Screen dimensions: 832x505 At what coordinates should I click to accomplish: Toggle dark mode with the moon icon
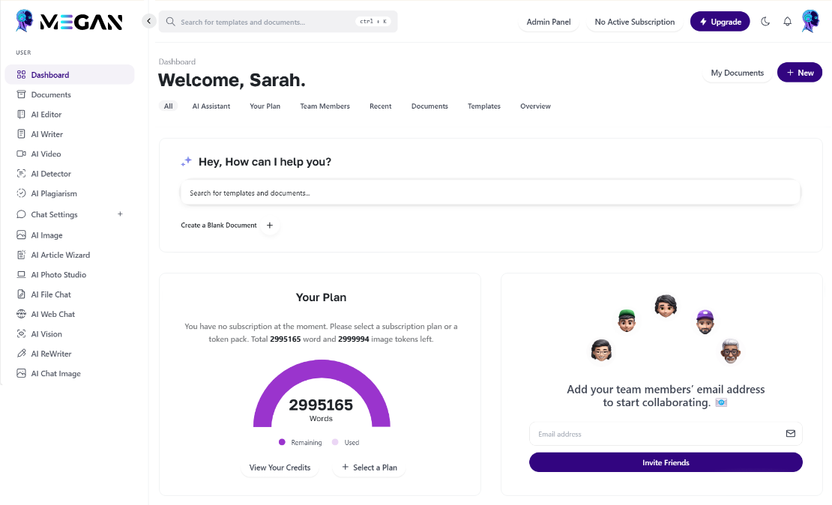tap(765, 22)
